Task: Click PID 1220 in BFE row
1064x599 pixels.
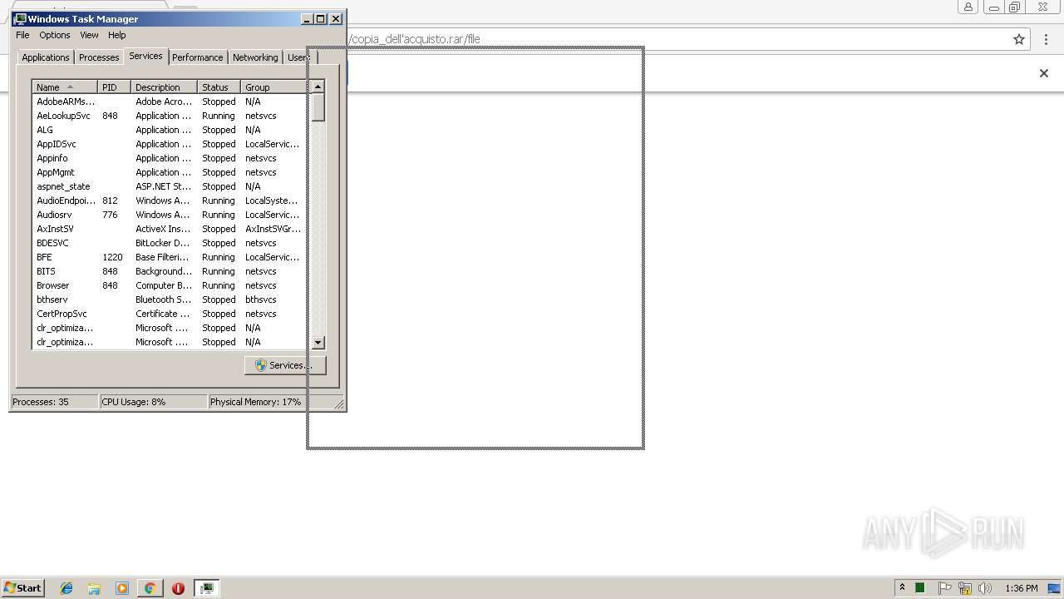Action: [x=112, y=257]
